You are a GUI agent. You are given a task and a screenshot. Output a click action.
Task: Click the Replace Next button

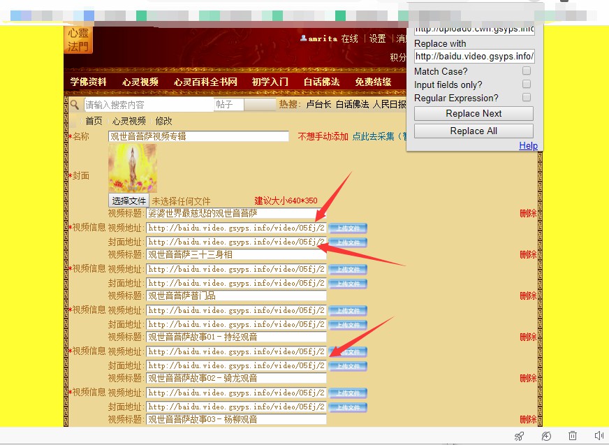pos(474,113)
